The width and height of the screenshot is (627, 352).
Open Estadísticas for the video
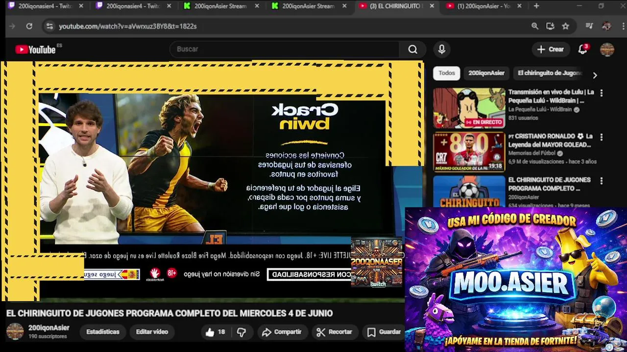point(102,332)
